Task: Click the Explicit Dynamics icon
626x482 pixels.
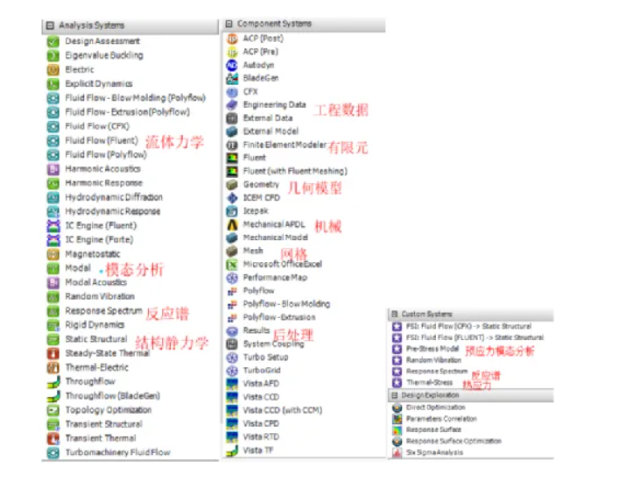Action: (53, 84)
